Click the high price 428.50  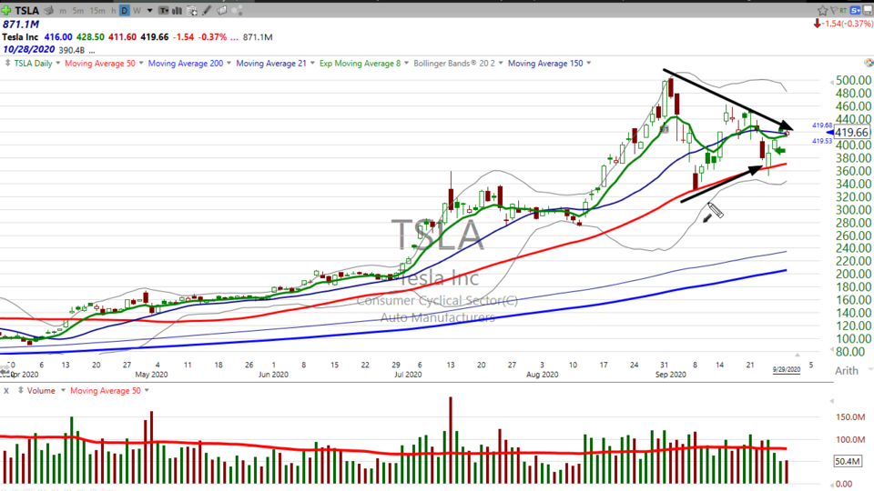click(90, 36)
